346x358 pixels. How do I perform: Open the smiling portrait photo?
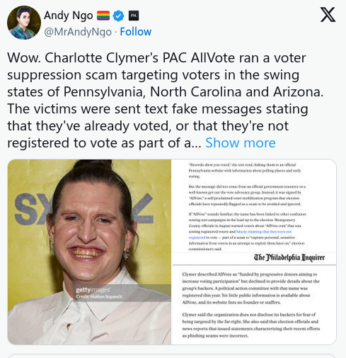click(x=89, y=252)
